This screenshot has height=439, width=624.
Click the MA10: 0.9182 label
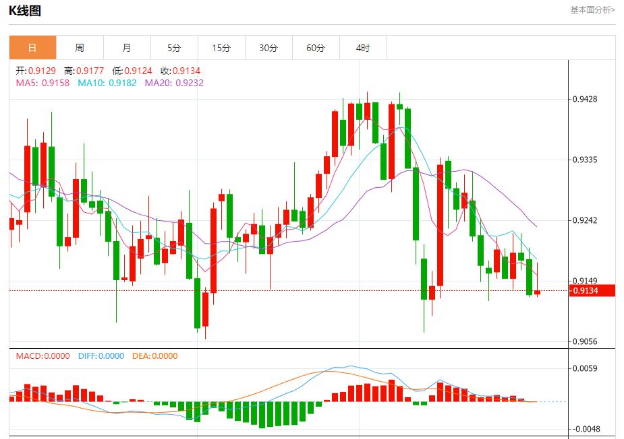107,83
